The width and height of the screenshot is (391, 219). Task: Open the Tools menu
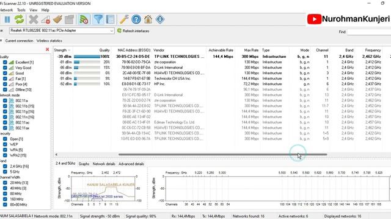21,10
